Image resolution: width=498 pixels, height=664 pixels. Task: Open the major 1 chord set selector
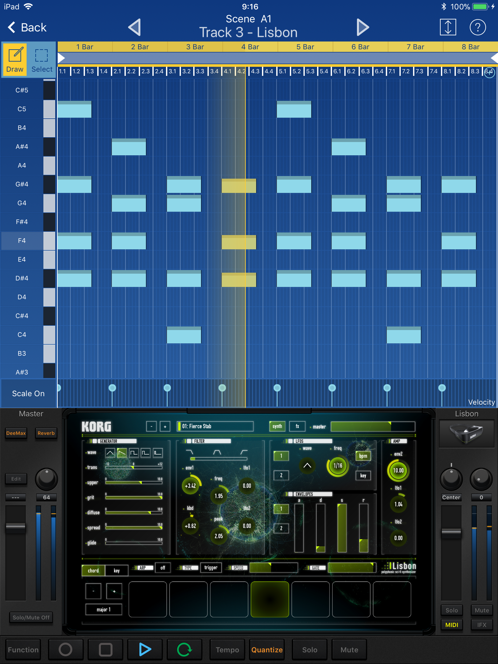click(x=104, y=610)
